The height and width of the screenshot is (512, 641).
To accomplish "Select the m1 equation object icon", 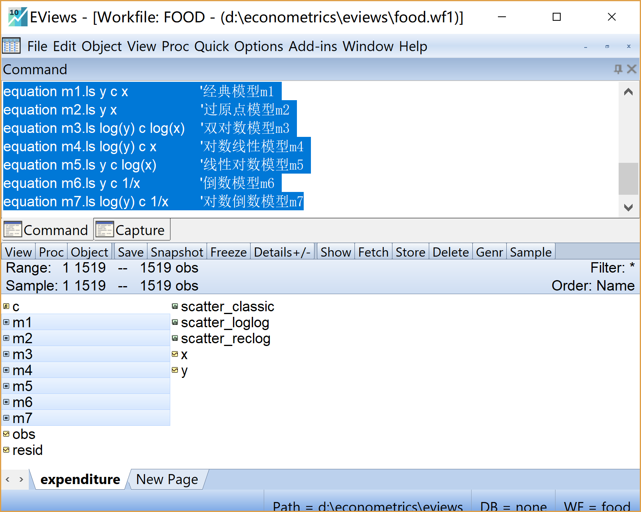I will (6, 322).
